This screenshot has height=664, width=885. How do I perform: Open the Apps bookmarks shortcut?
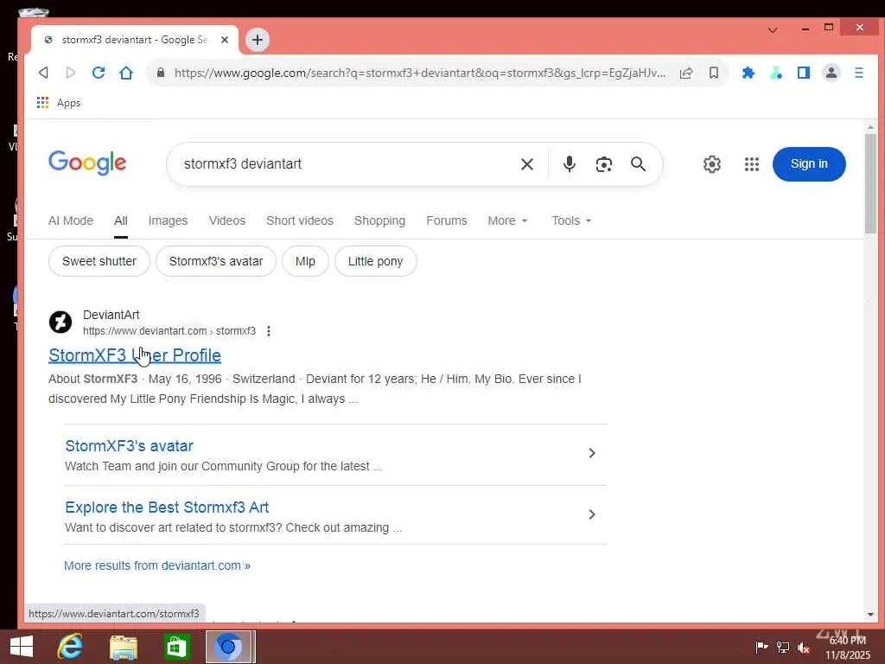pos(59,103)
